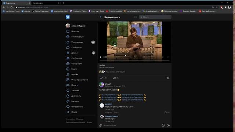The image size is (235, 132).
Task: Open the DELETED commenter name
Action: tap(109, 104)
